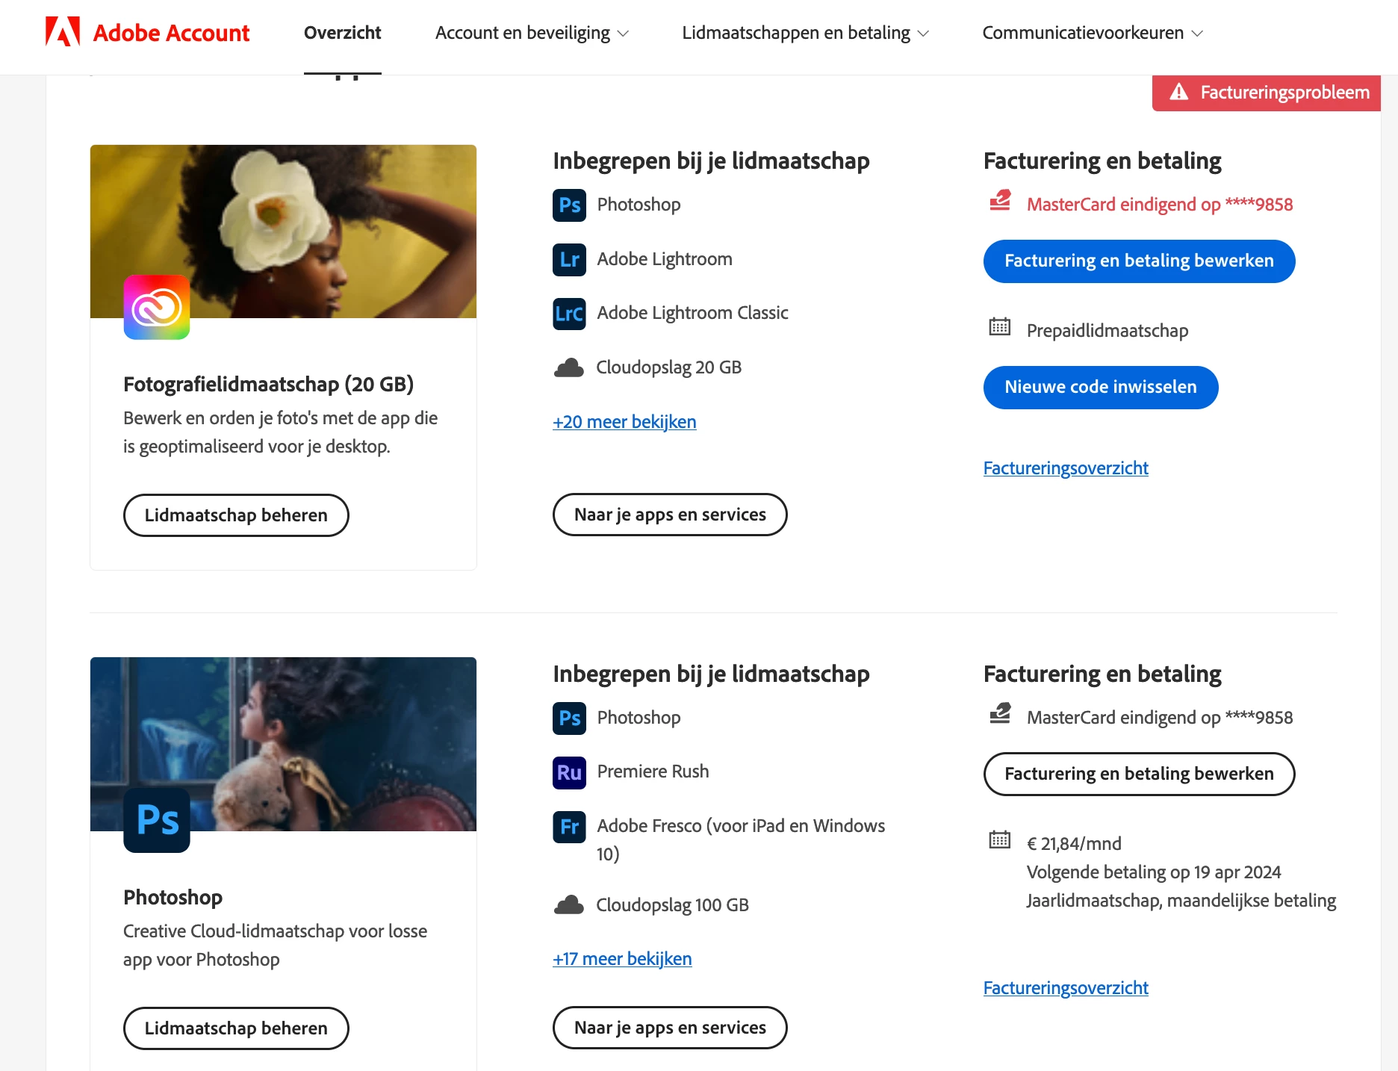Click the Cloudopslag 20 GB label

pos(668,367)
